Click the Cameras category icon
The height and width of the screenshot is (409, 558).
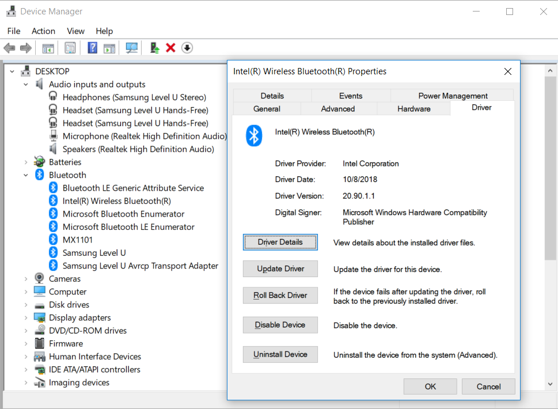pyautogui.click(x=40, y=278)
